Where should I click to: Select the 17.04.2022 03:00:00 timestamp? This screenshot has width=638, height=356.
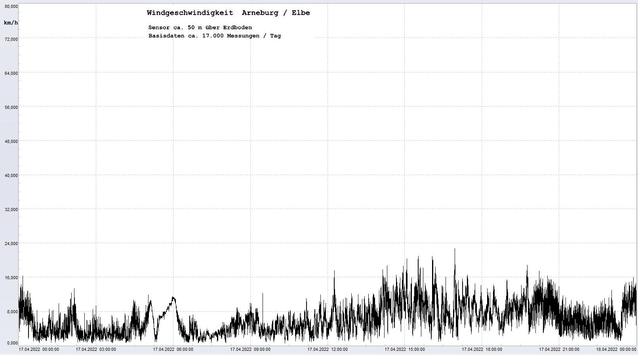[96, 349]
